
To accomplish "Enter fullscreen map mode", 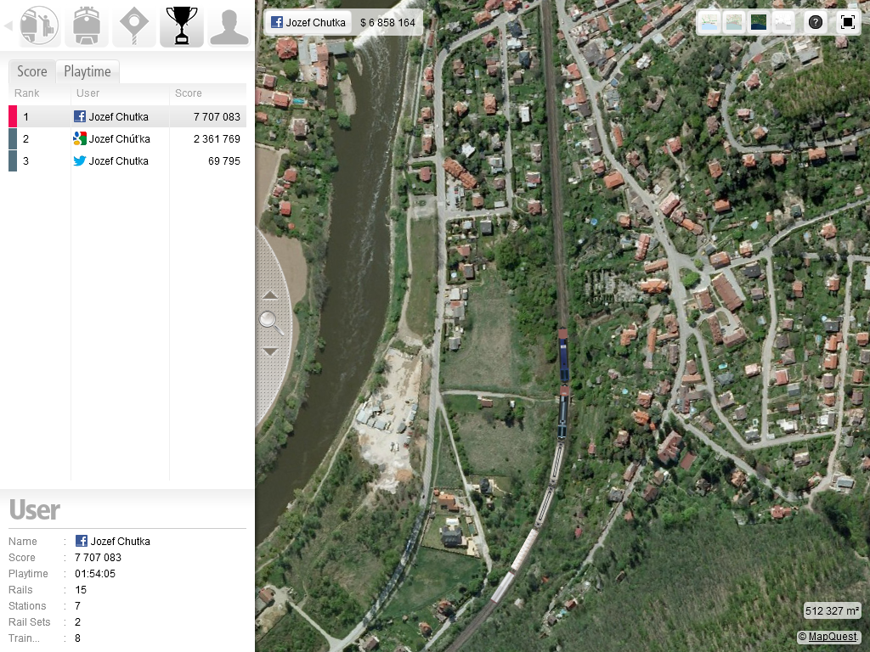I will pos(847,22).
